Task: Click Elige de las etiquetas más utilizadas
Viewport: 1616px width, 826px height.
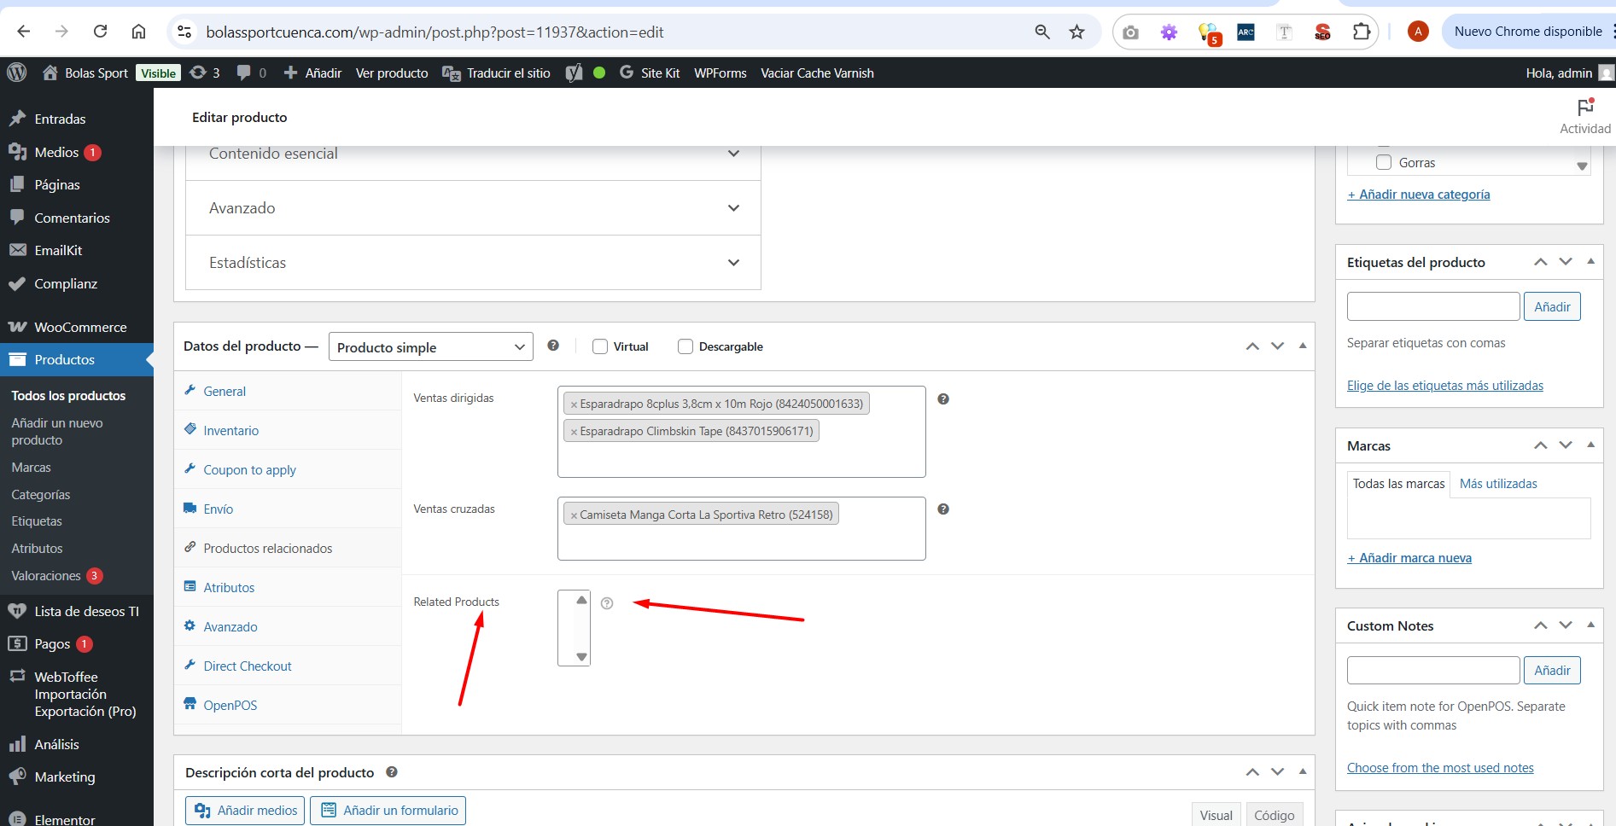Action: pyautogui.click(x=1445, y=385)
